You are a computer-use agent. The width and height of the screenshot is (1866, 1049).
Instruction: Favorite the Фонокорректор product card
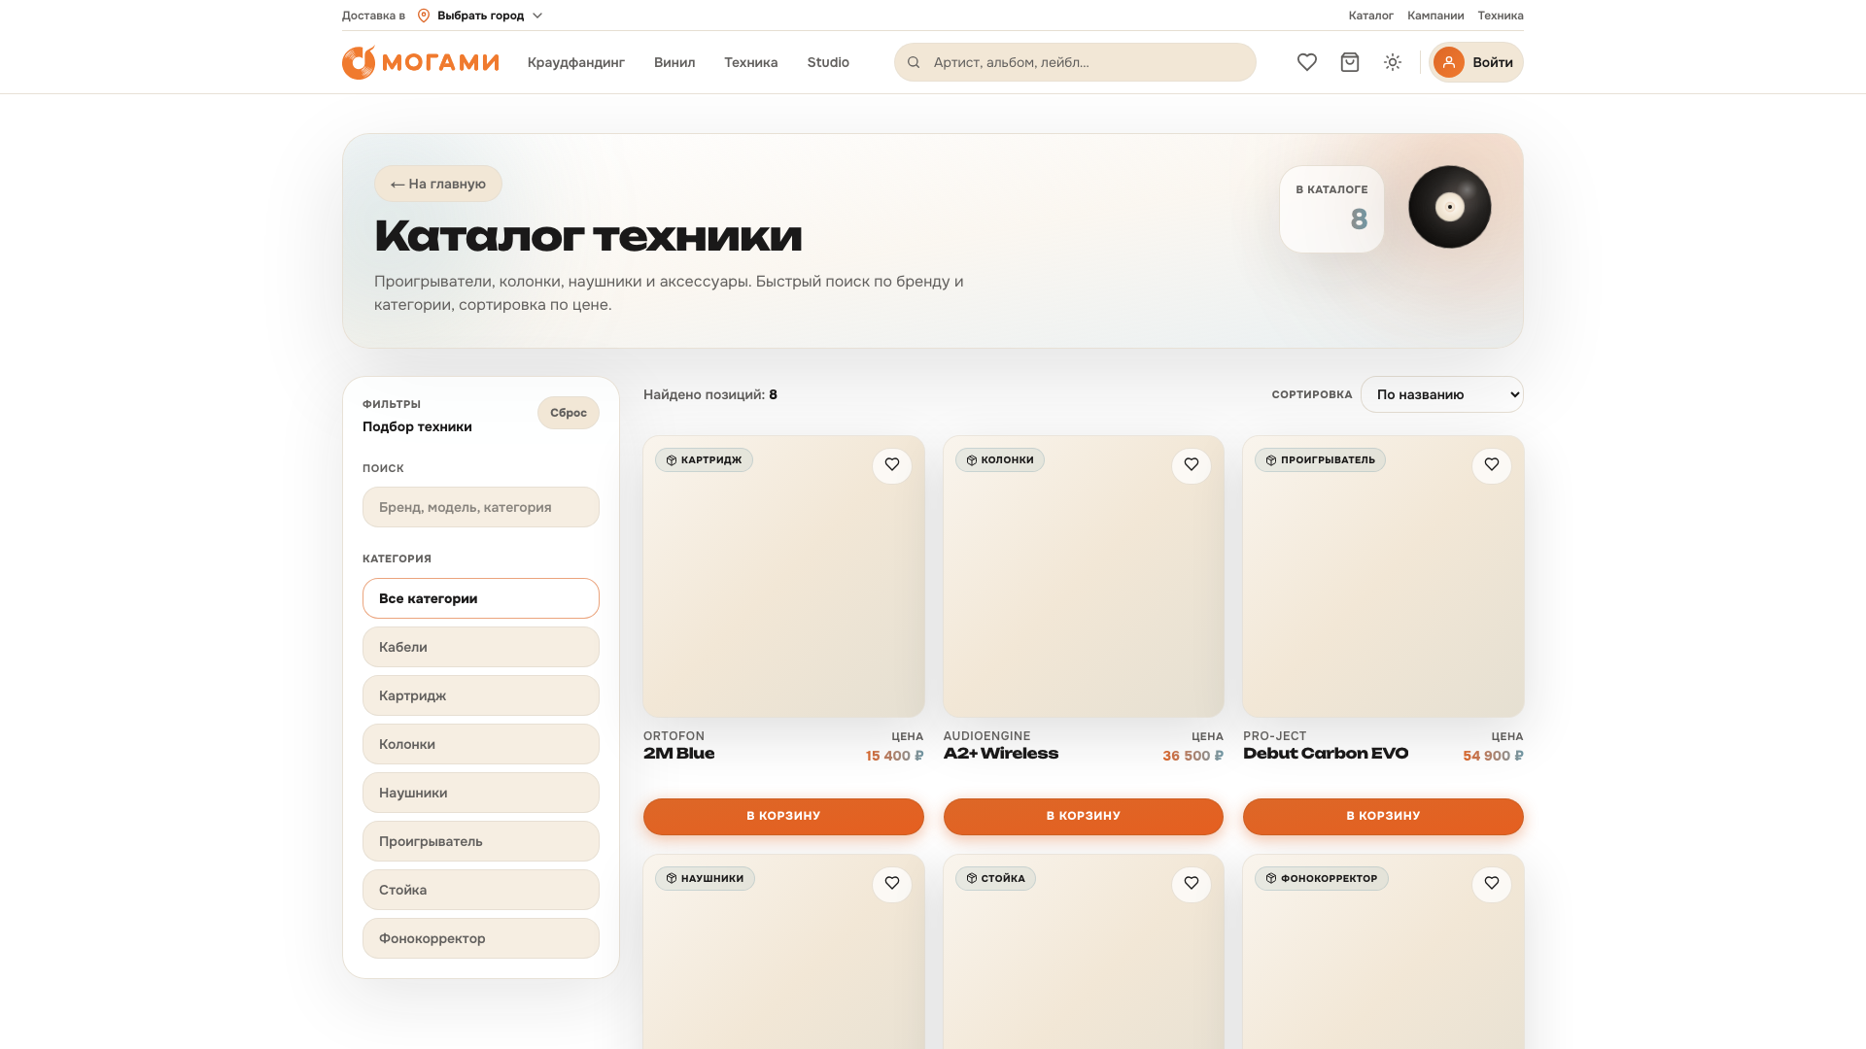click(x=1492, y=883)
